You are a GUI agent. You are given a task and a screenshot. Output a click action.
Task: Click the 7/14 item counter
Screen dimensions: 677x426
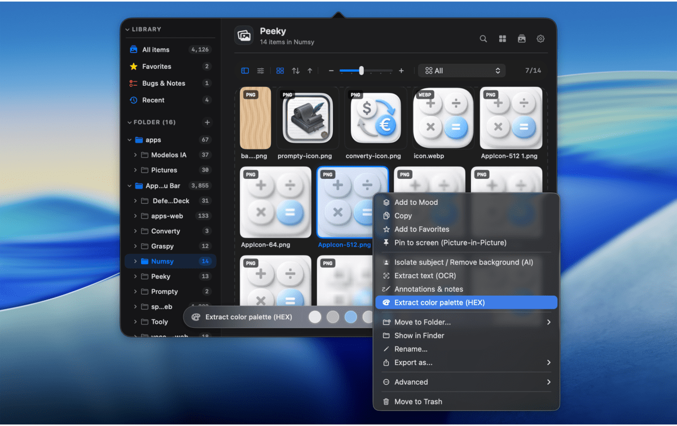533,71
